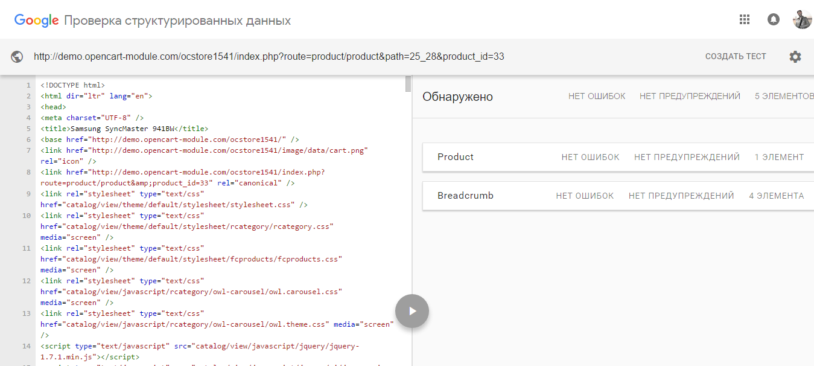
Task: Click the fcproducts.css href line
Action: tap(191, 259)
